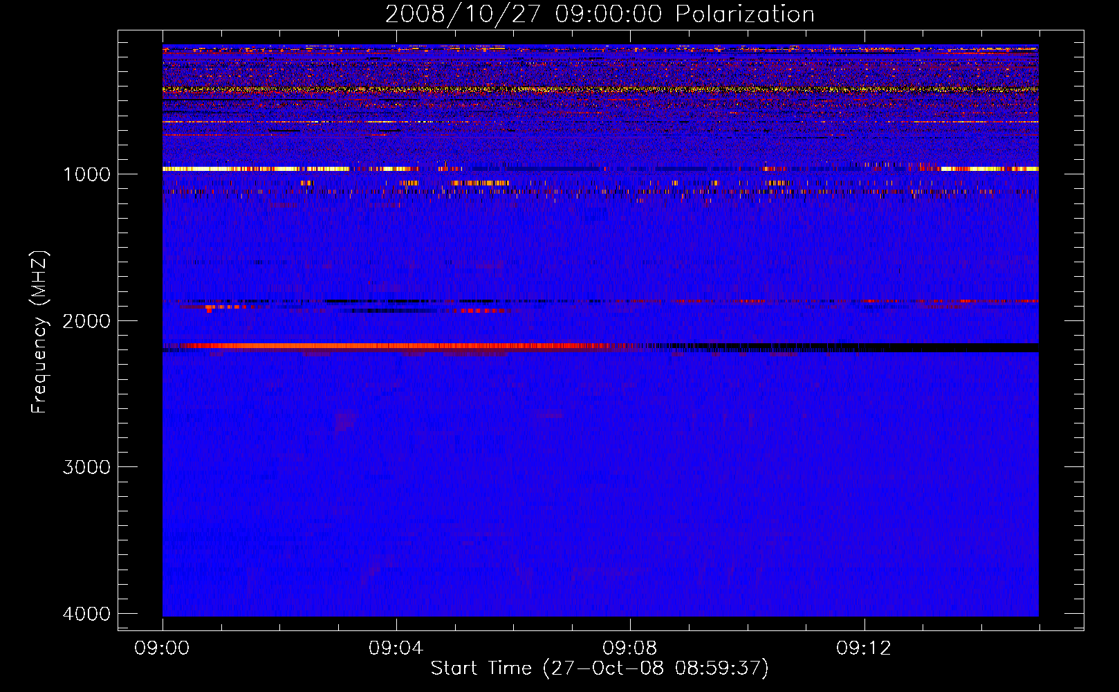Select the '1000' frequency axis label
Image resolution: width=1119 pixels, height=692 pixels.
(x=87, y=174)
